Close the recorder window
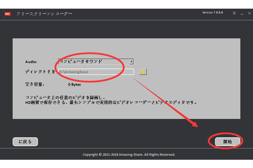253x168 pixels. [x=249, y=13]
